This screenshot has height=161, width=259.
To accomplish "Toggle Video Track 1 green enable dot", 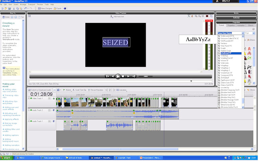I will click(x=31, y=98).
